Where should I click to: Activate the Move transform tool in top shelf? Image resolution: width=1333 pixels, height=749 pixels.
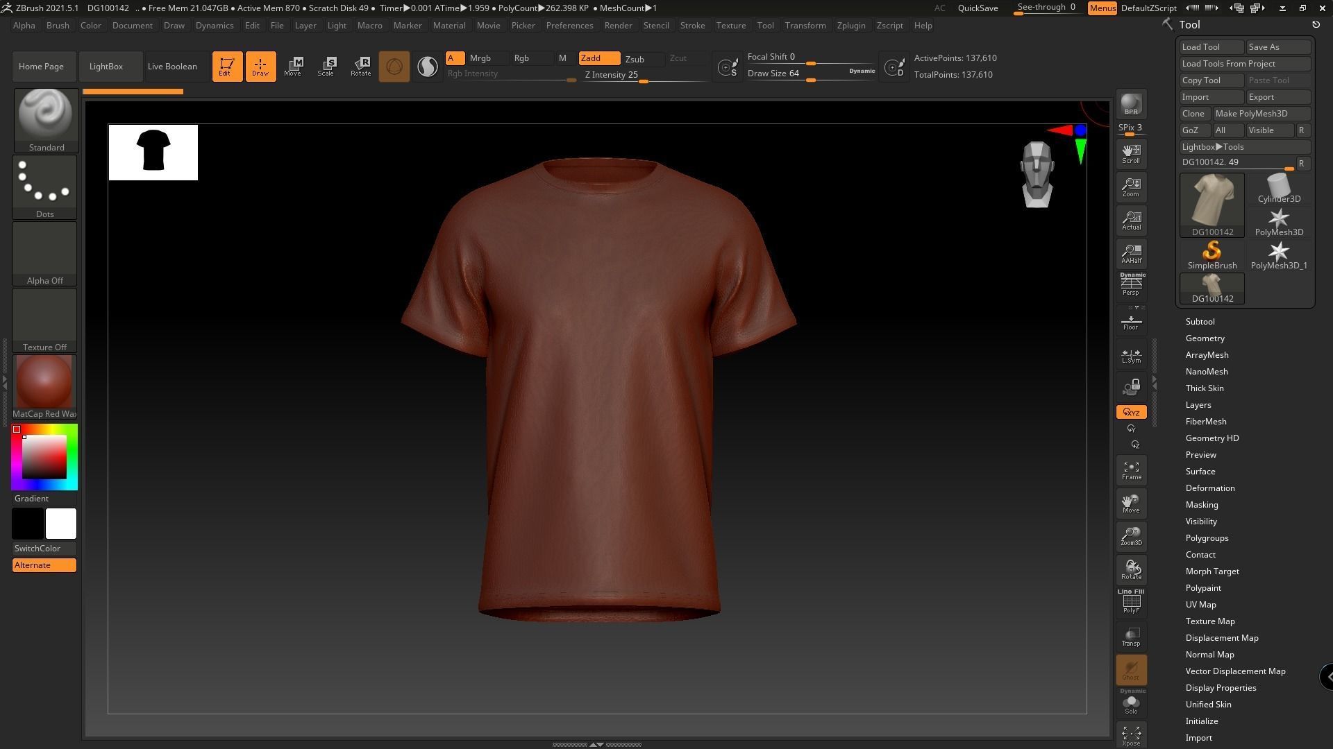coord(292,67)
